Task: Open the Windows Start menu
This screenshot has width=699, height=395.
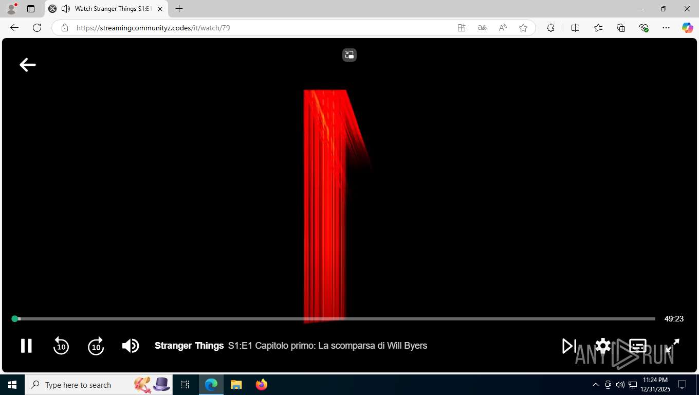Action: click(x=12, y=385)
